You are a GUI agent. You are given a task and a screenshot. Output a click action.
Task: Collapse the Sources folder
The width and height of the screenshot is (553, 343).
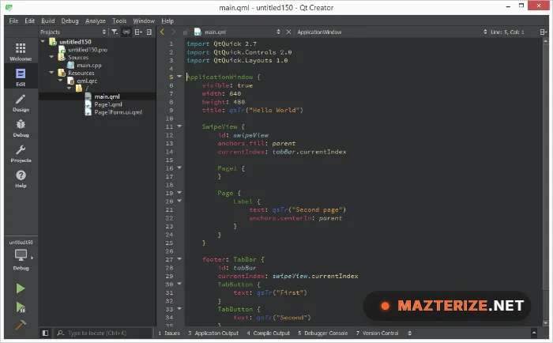[51, 57]
